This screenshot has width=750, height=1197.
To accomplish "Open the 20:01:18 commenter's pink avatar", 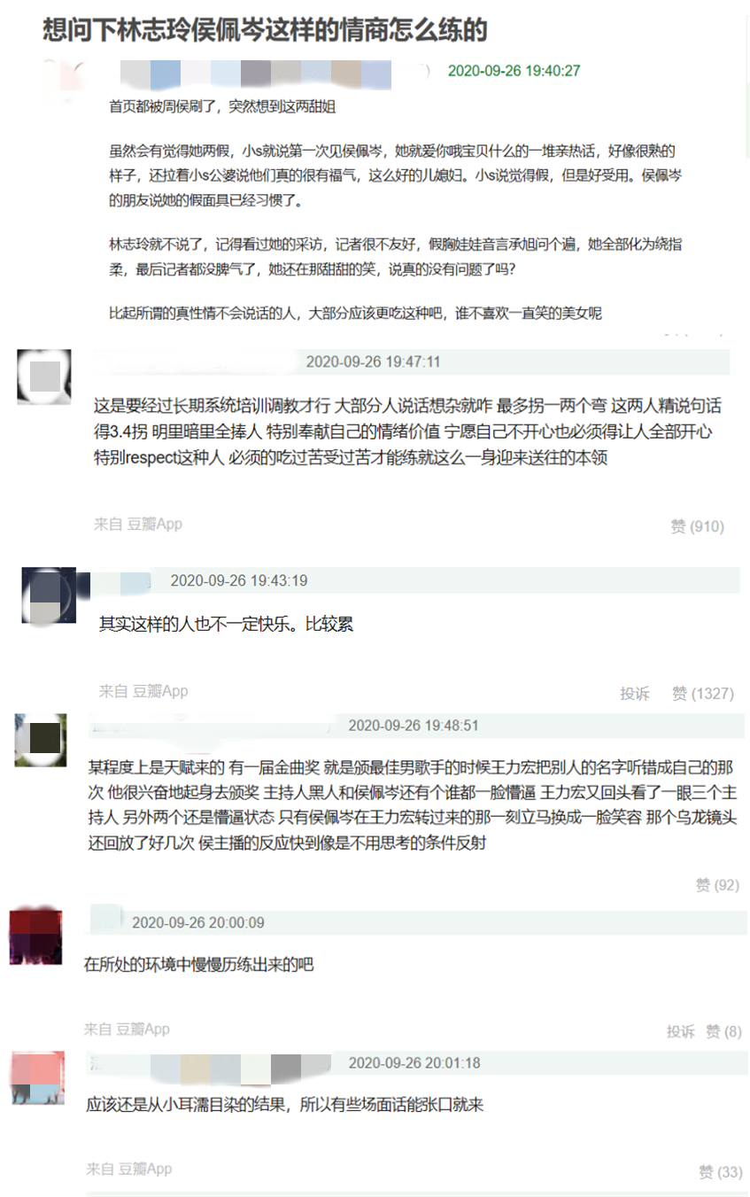I will (39, 1077).
